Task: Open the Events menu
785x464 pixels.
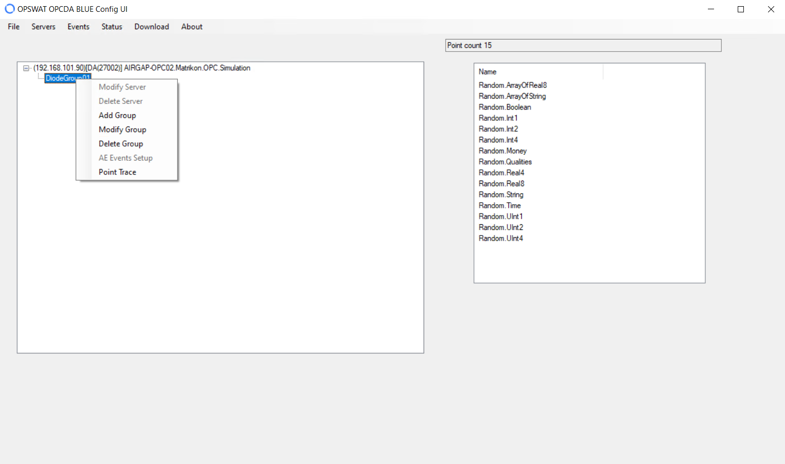Action: 78,27
